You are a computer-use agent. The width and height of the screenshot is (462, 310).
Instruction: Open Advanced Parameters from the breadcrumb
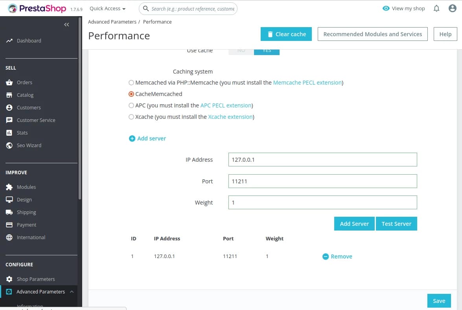(112, 22)
